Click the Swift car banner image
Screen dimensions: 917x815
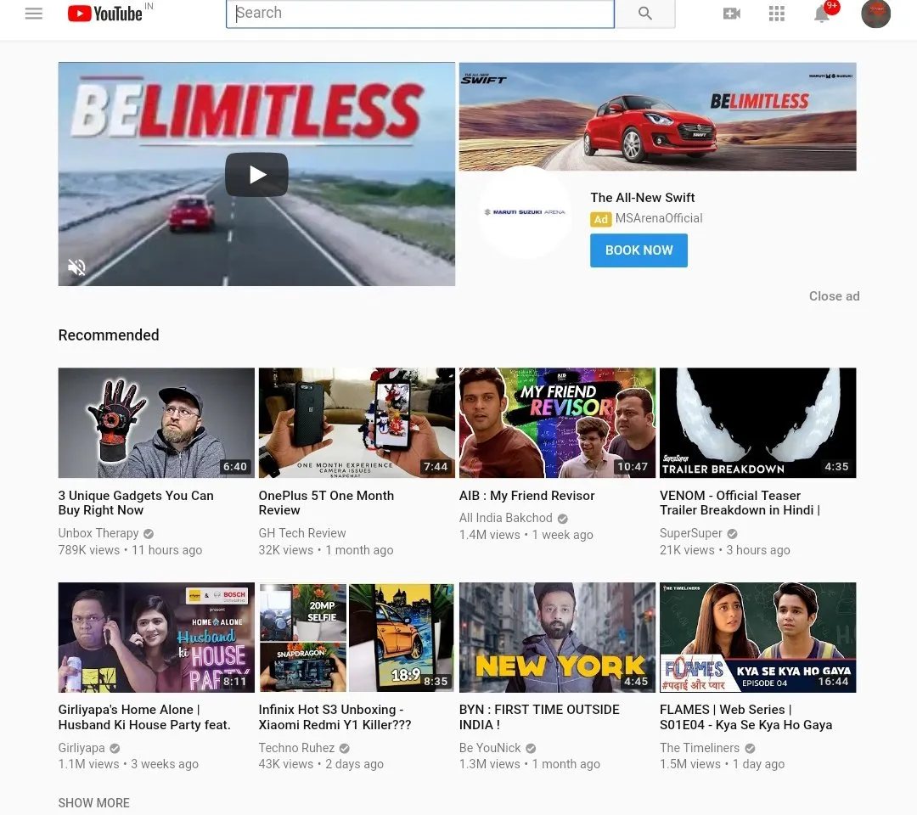pos(657,116)
